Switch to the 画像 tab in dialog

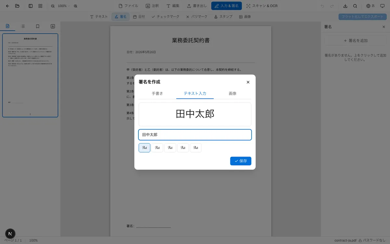click(232, 93)
